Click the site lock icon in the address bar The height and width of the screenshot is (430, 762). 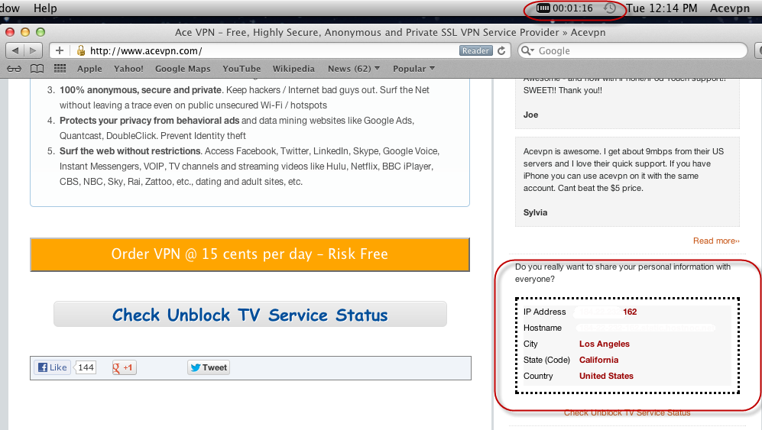tap(81, 50)
